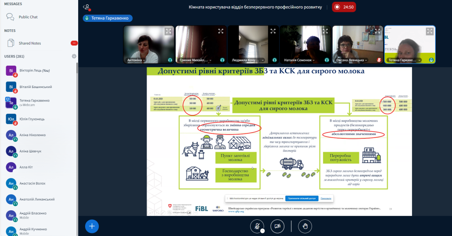Click the hide link in sharing notification bar
452x236 pixels.
tap(326, 198)
